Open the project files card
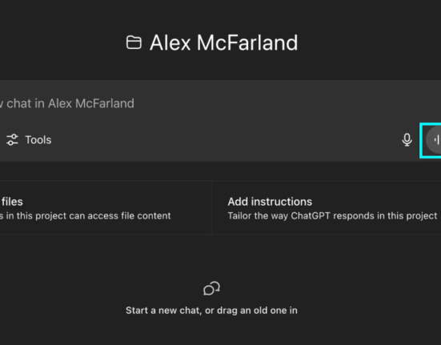This screenshot has height=345, width=441. coord(106,208)
